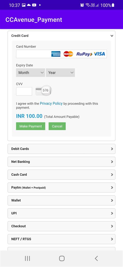Image resolution: width=123 pixels, height=267 pixels.
Task: Tap the CVV hint card image
Action: (44, 90)
